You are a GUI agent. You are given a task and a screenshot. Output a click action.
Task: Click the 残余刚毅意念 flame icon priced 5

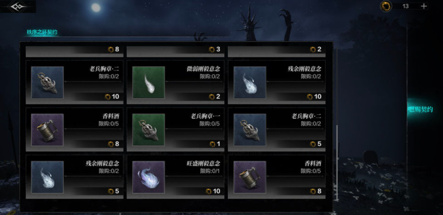point(47,177)
